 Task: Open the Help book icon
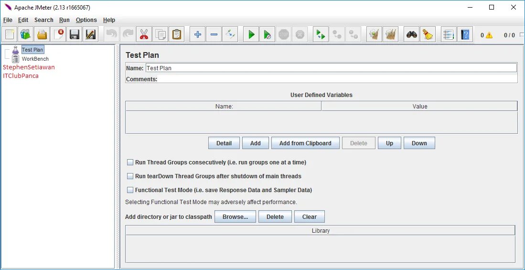(465, 34)
